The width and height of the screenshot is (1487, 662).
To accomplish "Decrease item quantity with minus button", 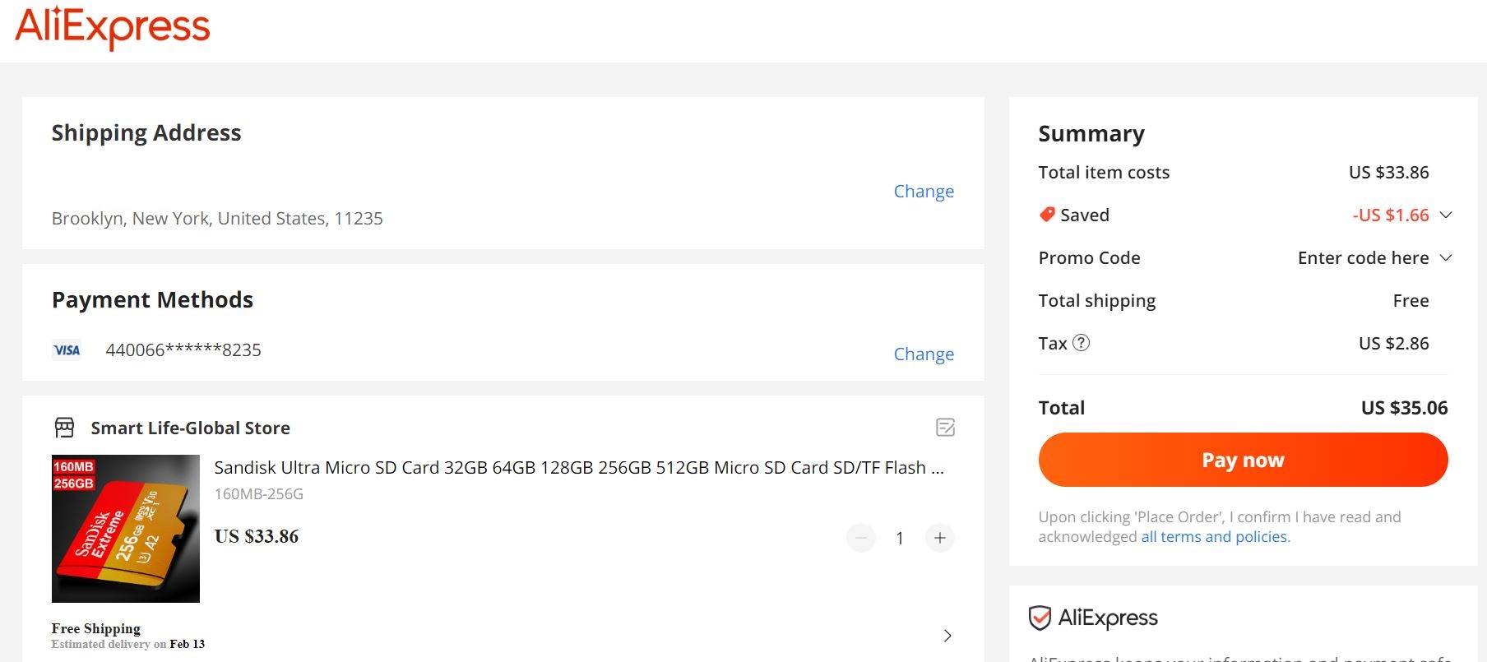I will [x=861, y=538].
